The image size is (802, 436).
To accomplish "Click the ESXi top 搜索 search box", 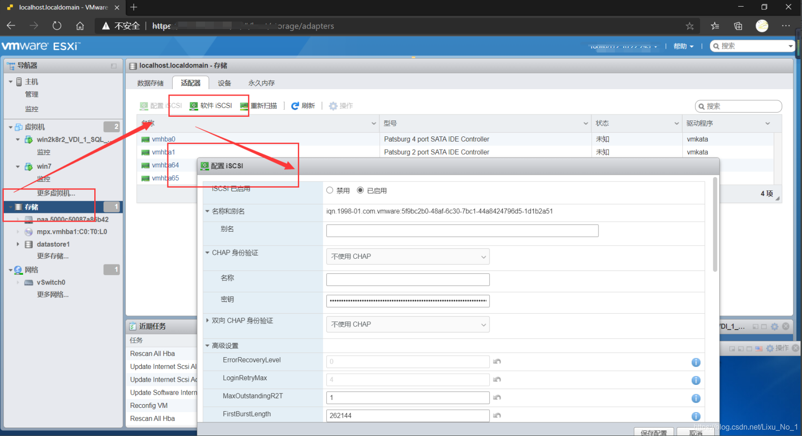I will [752, 46].
